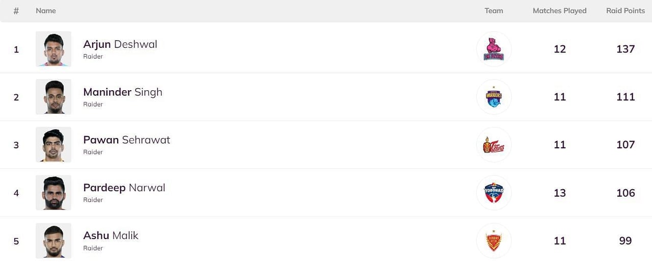
Task: Sort by Matches Played column header
Action: point(560,11)
